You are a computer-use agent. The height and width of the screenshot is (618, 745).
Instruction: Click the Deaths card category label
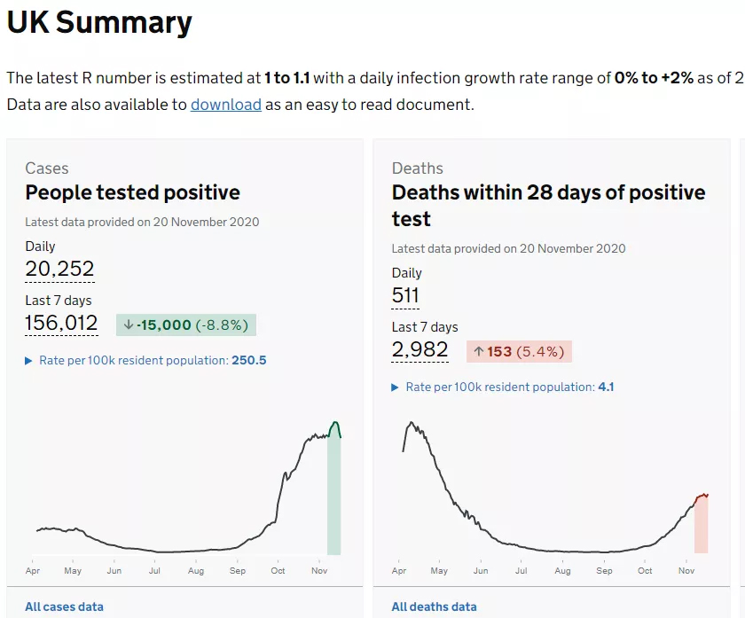(417, 168)
